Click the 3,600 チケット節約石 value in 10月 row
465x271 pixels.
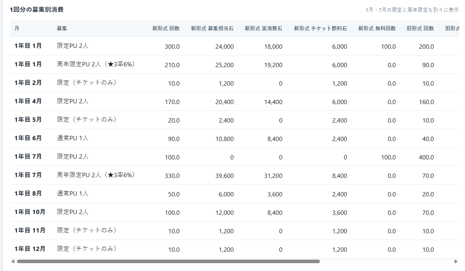(x=340, y=213)
